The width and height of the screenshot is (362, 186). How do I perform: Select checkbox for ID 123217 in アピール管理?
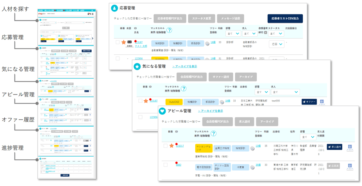(x=165, y=146)
